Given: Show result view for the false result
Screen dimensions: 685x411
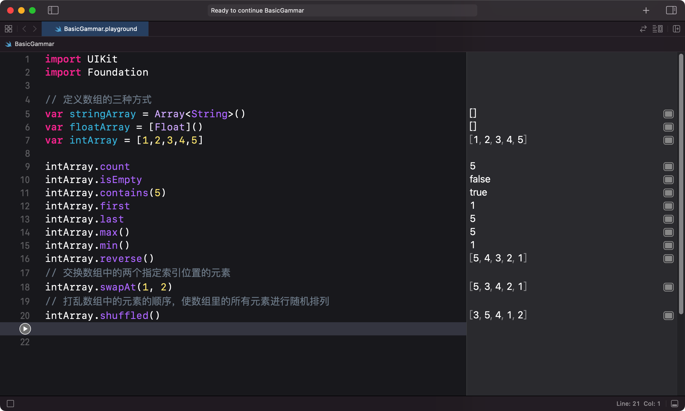Looking at the screenshot, I should tap(668, 180).
